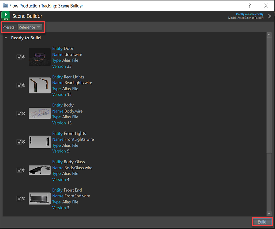
Task: Click the 'Version 13' text
Action: 62,123
